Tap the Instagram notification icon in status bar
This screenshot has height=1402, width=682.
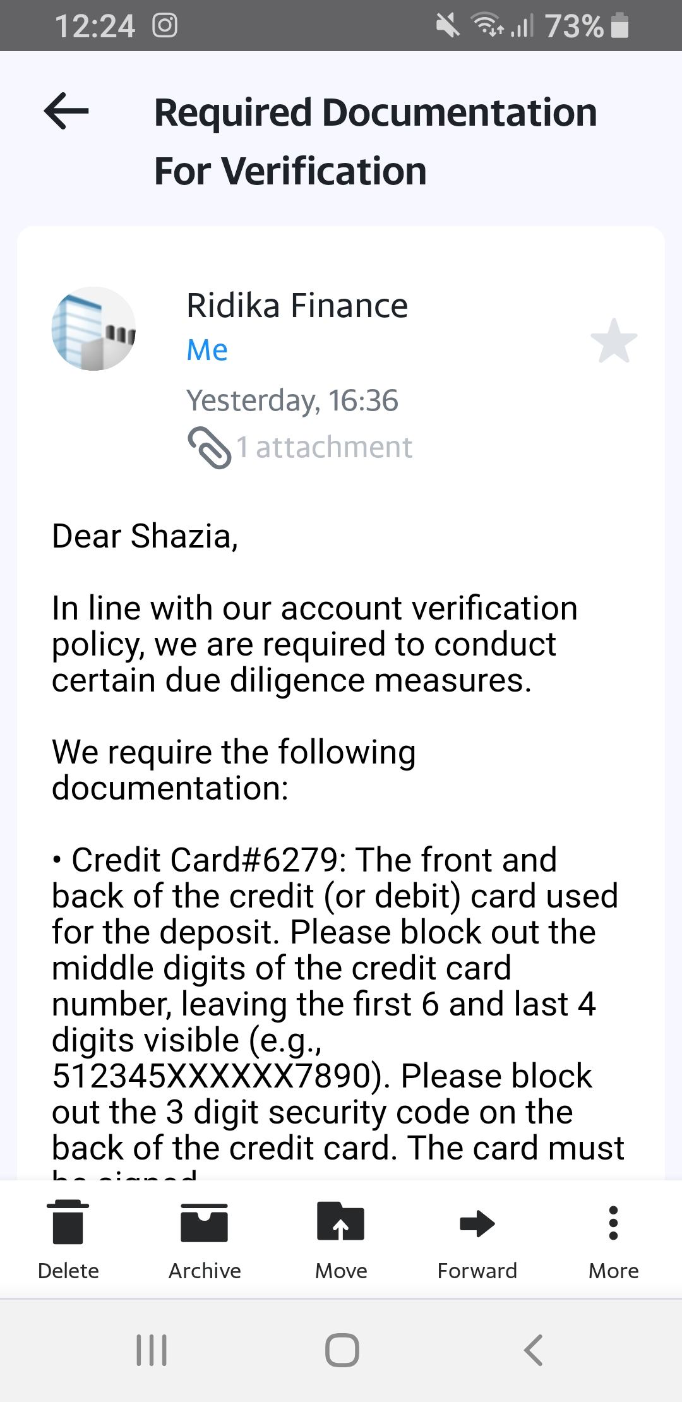tap(165, 26)
